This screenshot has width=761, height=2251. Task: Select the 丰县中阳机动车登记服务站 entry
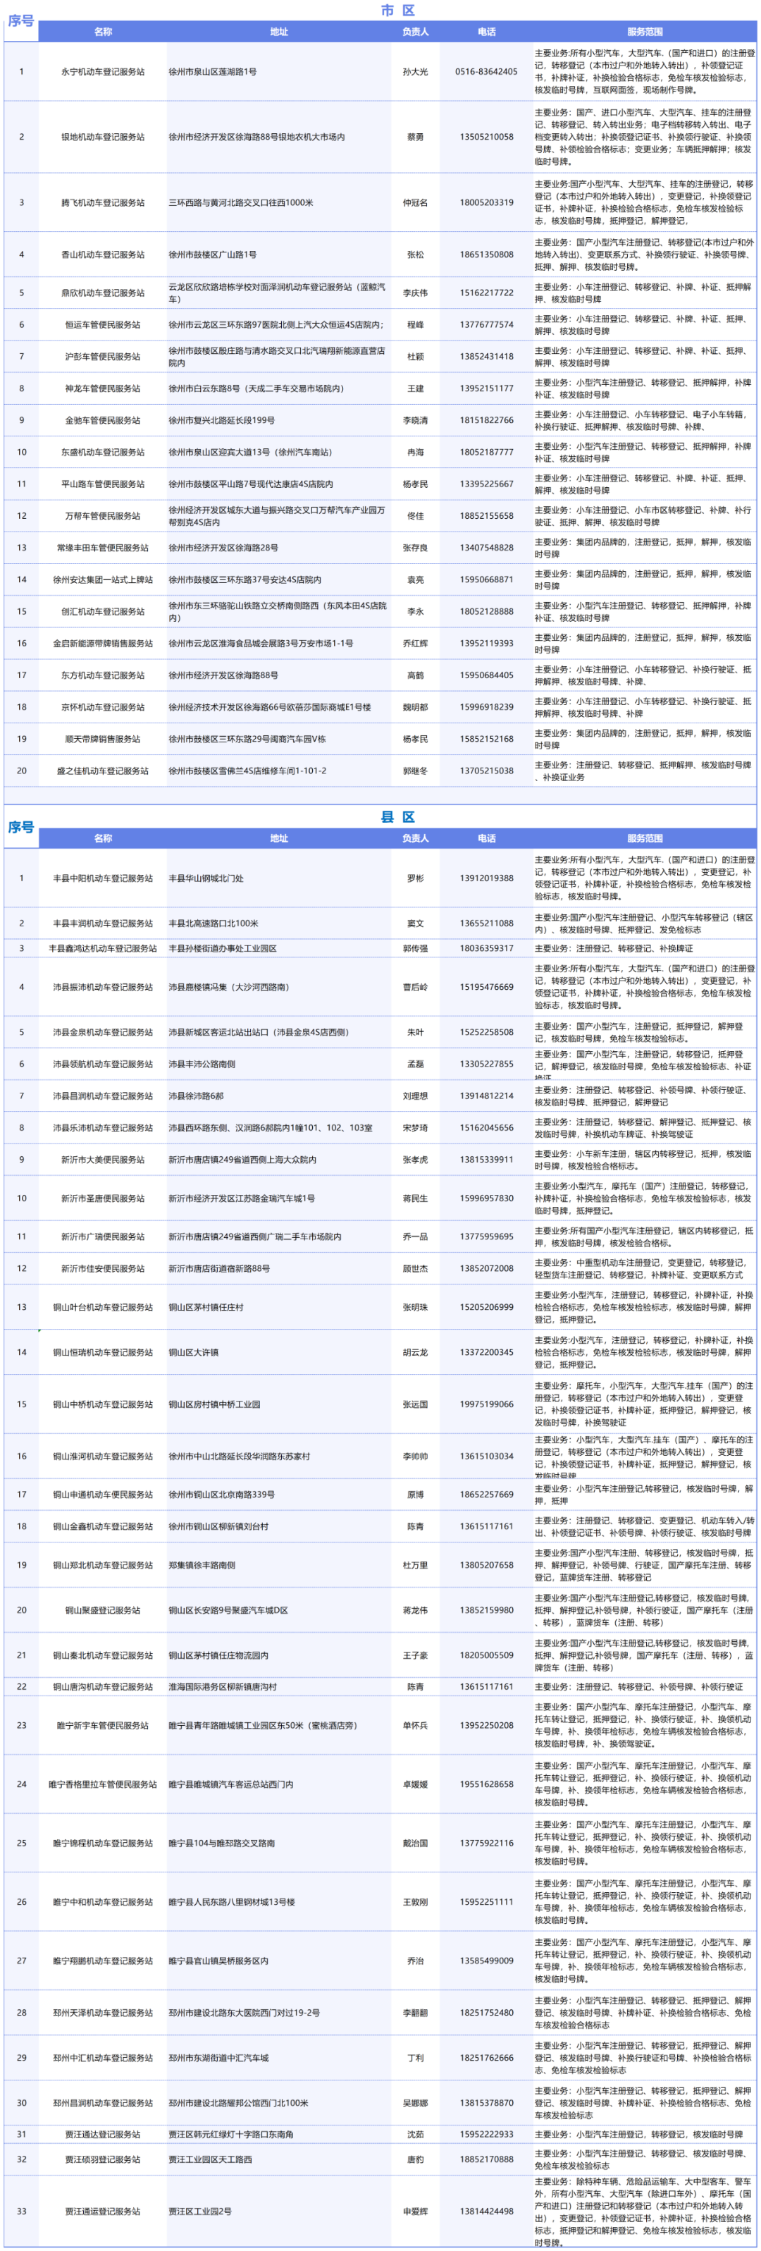(x=103, y=878)
